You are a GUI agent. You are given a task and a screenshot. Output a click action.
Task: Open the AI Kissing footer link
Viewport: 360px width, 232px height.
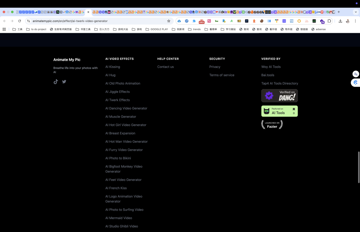113,67
